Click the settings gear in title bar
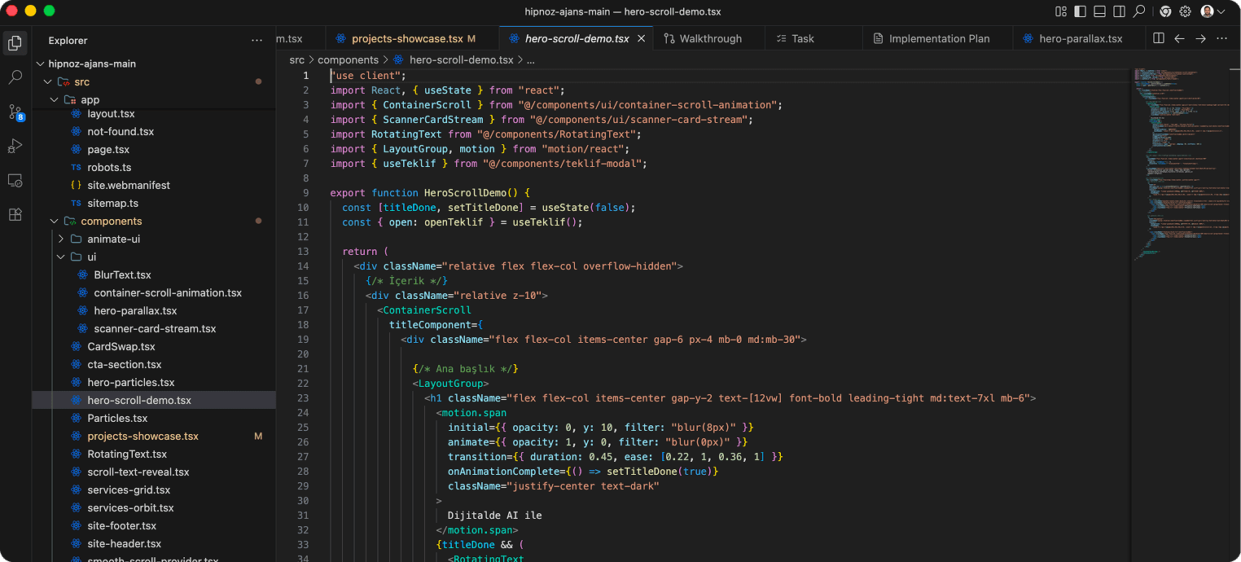 coord(1185,11)
